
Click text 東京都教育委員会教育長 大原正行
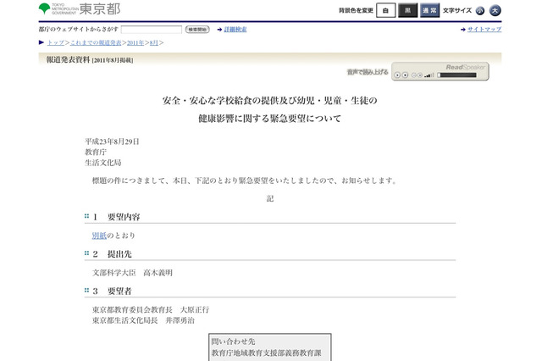pyautogui.click(x=151, y=310)
